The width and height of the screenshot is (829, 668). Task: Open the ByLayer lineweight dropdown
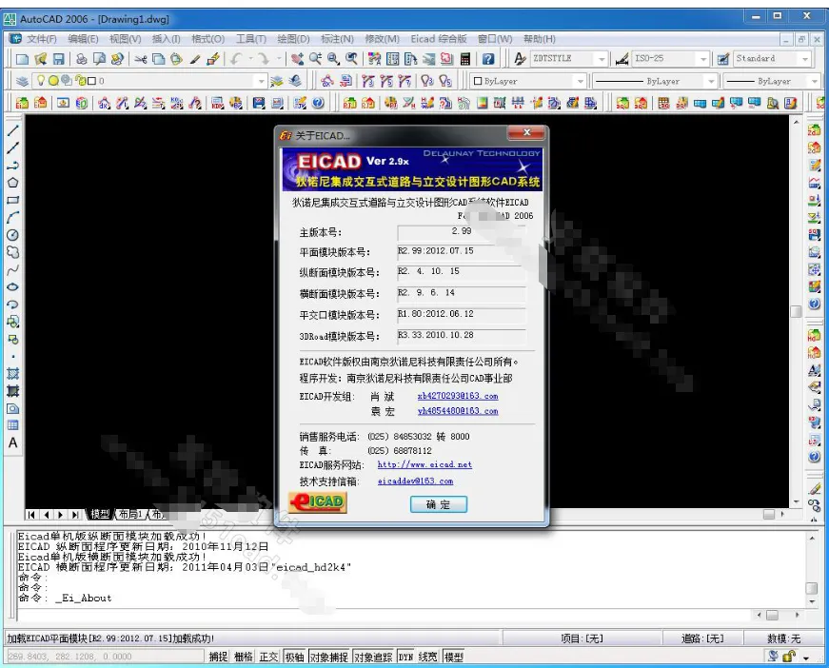click(x=814, y=81)
